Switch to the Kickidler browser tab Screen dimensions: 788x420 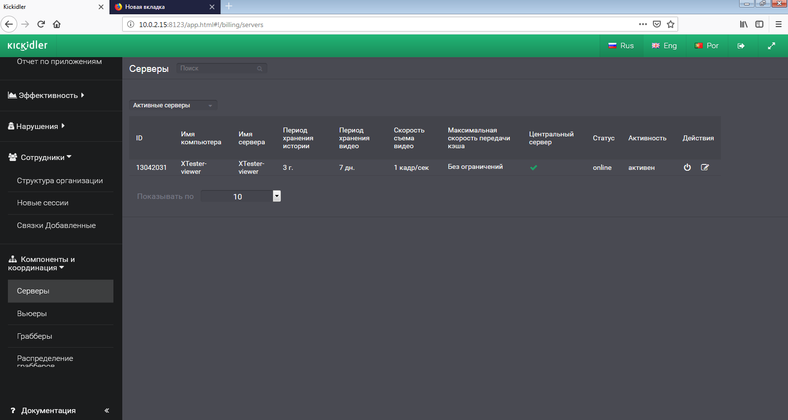point(54,7)
